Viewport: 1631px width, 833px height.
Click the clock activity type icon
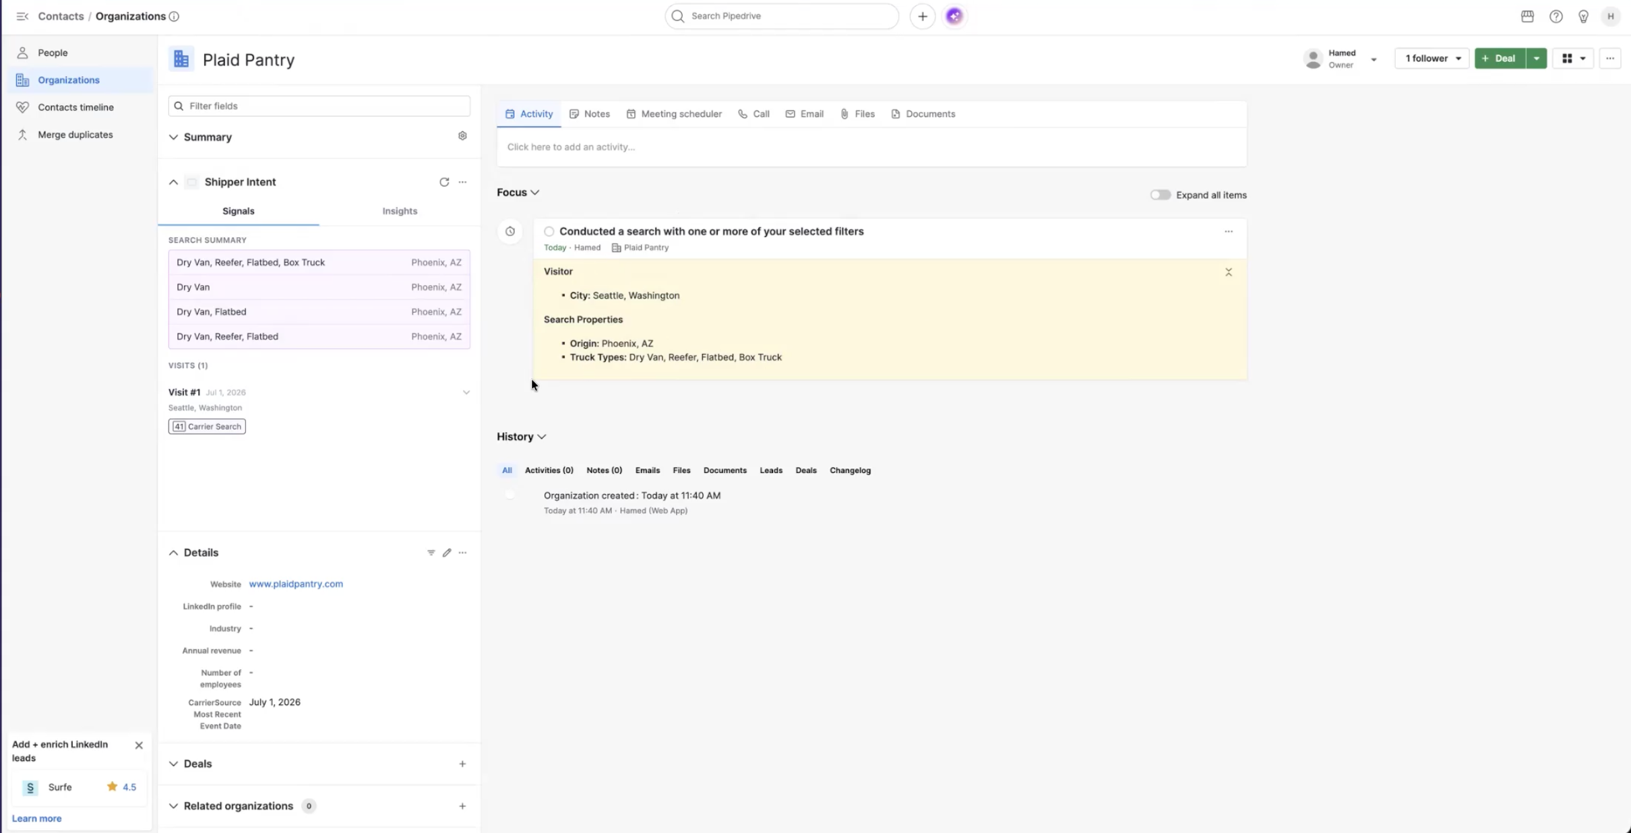pyautogui.click(x=510, y=231)
